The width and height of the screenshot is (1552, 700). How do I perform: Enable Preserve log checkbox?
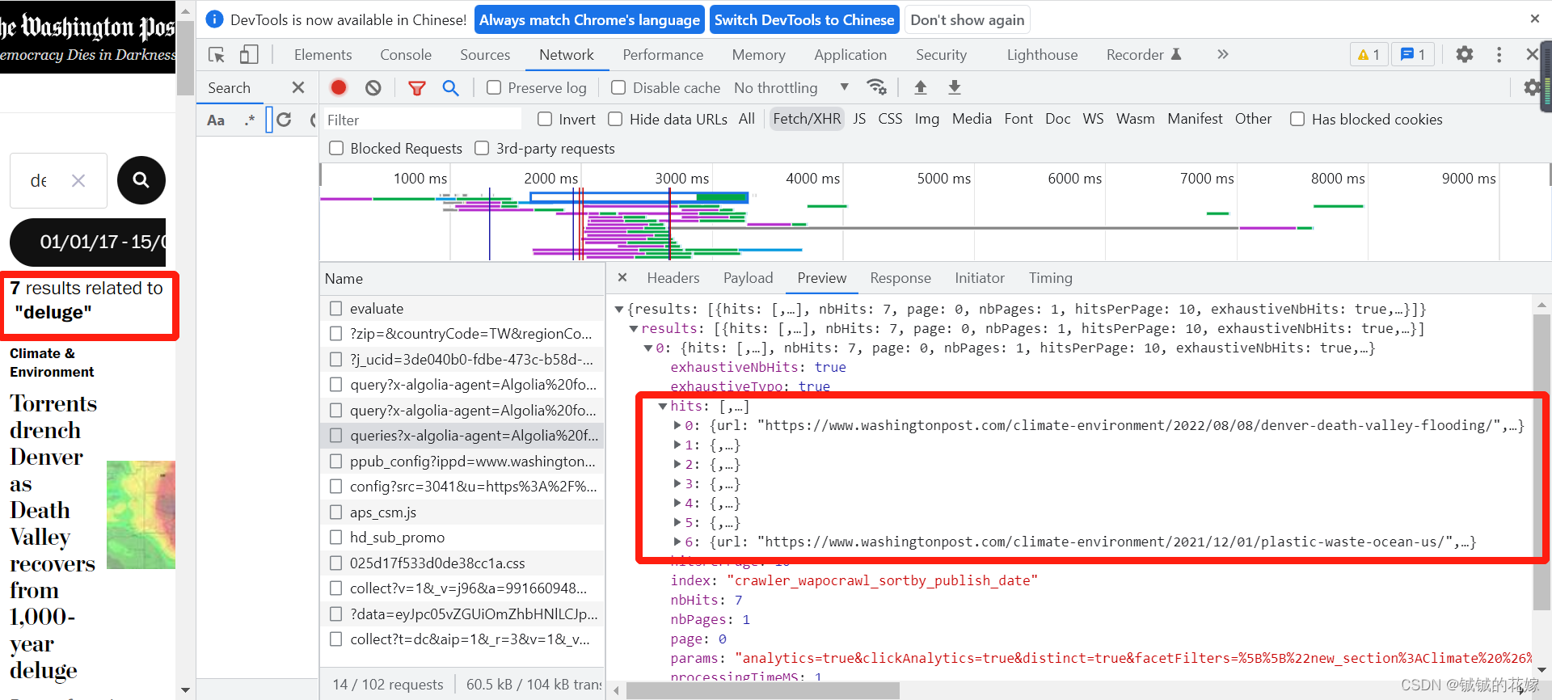pyautogui.click(x=494, y=87)
